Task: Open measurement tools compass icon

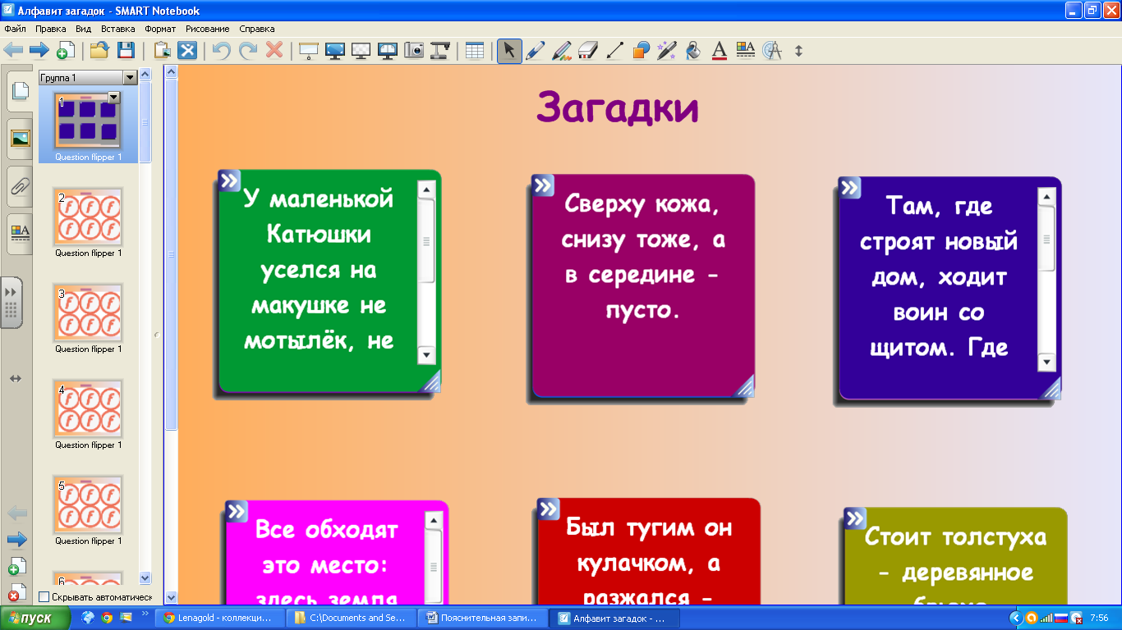Action: pyautogui.click(x=772, y=50)
